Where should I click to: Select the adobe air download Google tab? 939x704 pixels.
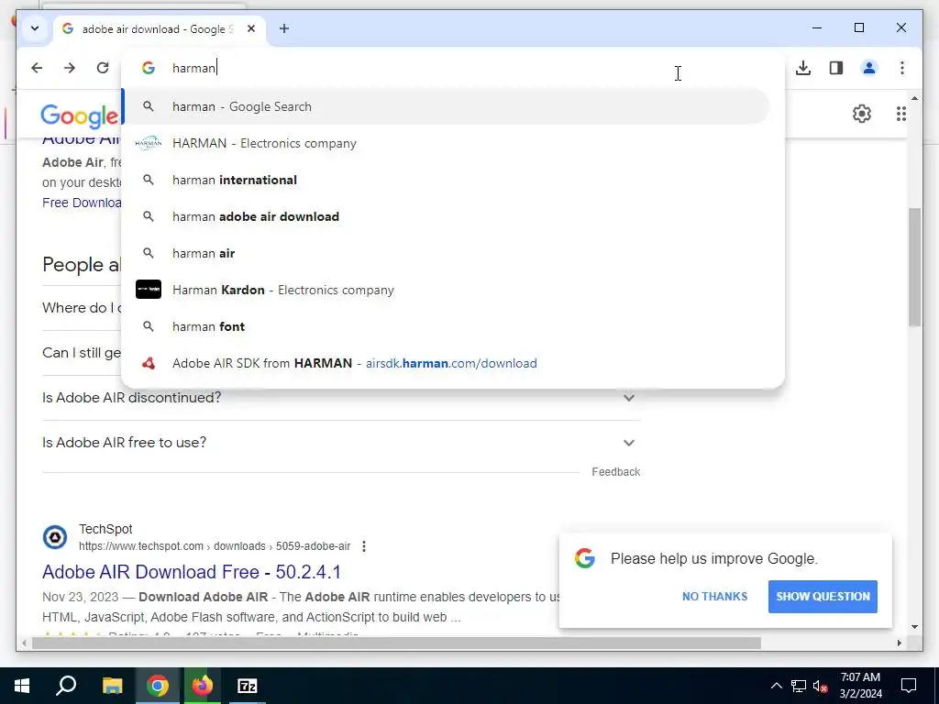(x=160, y=28)
